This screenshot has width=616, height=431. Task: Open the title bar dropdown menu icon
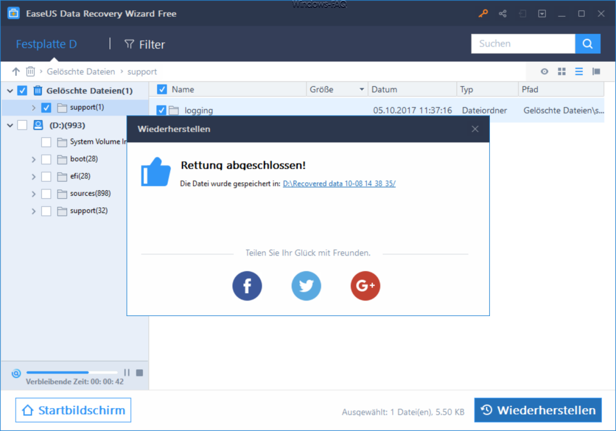[x=542, y=13]
